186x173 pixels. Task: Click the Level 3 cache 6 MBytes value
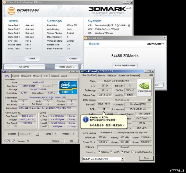coord(58,126)
